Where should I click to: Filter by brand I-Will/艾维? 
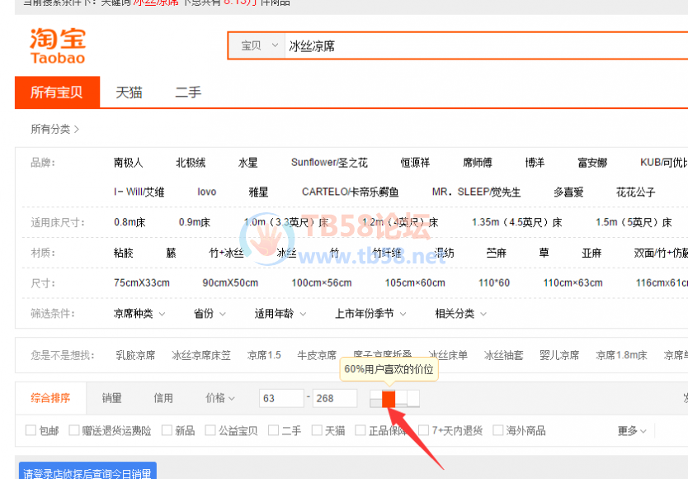(x=139, y=192)
